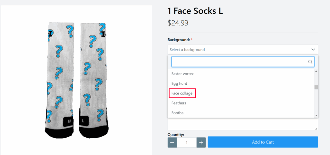This screenshot has height=155, width=330.
Task: Pick Face collage from the list
Action: (182, 93)
